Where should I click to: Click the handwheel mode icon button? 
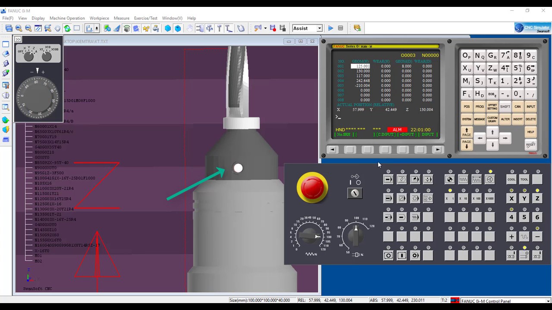pos(489,180)
